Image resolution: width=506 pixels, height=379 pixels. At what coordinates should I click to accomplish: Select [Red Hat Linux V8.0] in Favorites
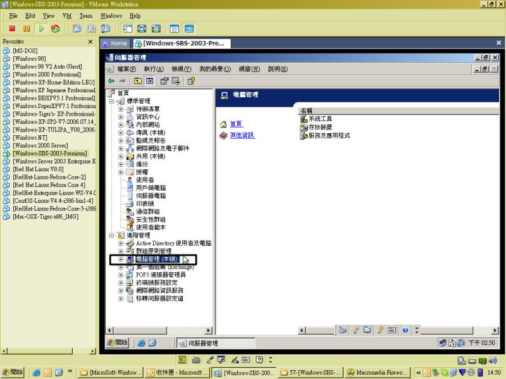[x=38, y=169]
